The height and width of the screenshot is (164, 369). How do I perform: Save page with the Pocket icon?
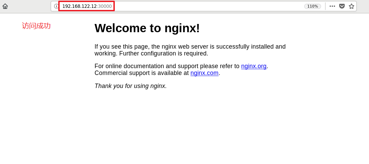click(342, 7)
